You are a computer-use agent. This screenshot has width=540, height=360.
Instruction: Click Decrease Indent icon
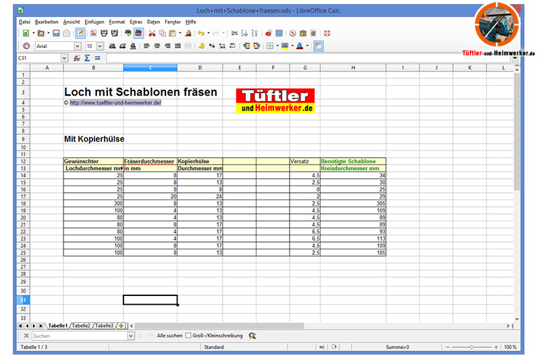click(246, 46)
